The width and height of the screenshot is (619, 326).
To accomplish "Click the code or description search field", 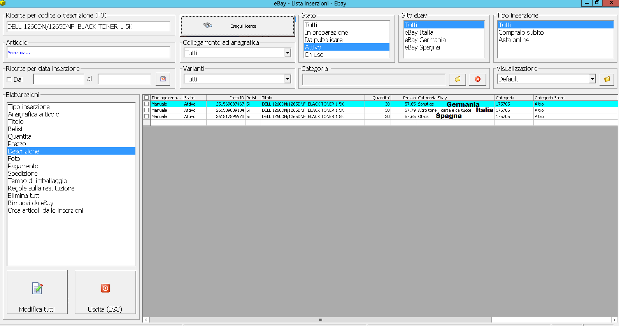I will (x=88, y=26).
